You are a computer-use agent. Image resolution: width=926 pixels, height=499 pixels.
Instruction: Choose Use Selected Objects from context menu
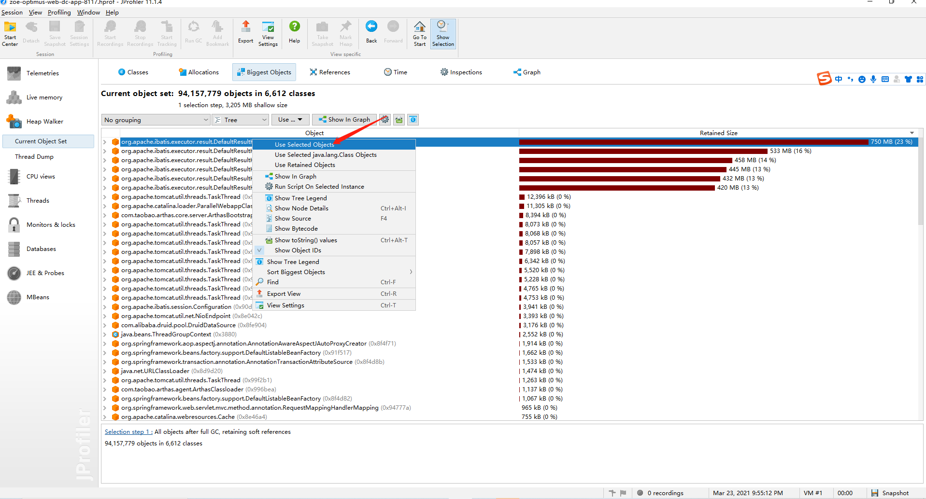coord(334,144)
